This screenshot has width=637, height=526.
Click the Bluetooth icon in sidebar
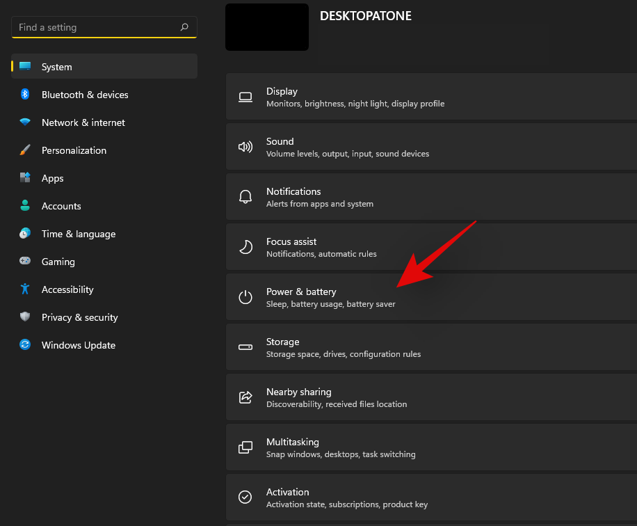tap(25, 94)
